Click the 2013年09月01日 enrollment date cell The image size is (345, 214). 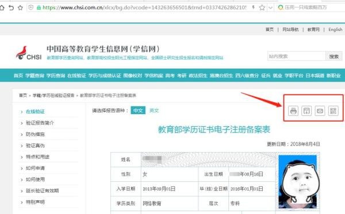tap(170, 189)
